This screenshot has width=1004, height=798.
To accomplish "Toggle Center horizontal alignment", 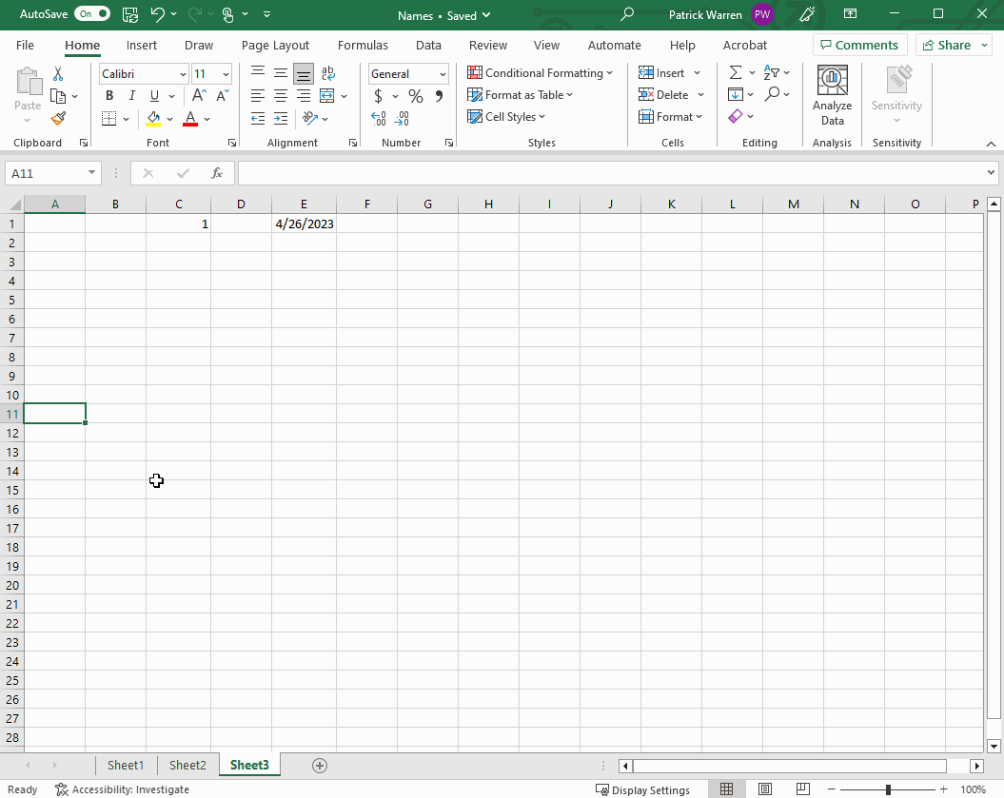I will [x=281, y=96].
